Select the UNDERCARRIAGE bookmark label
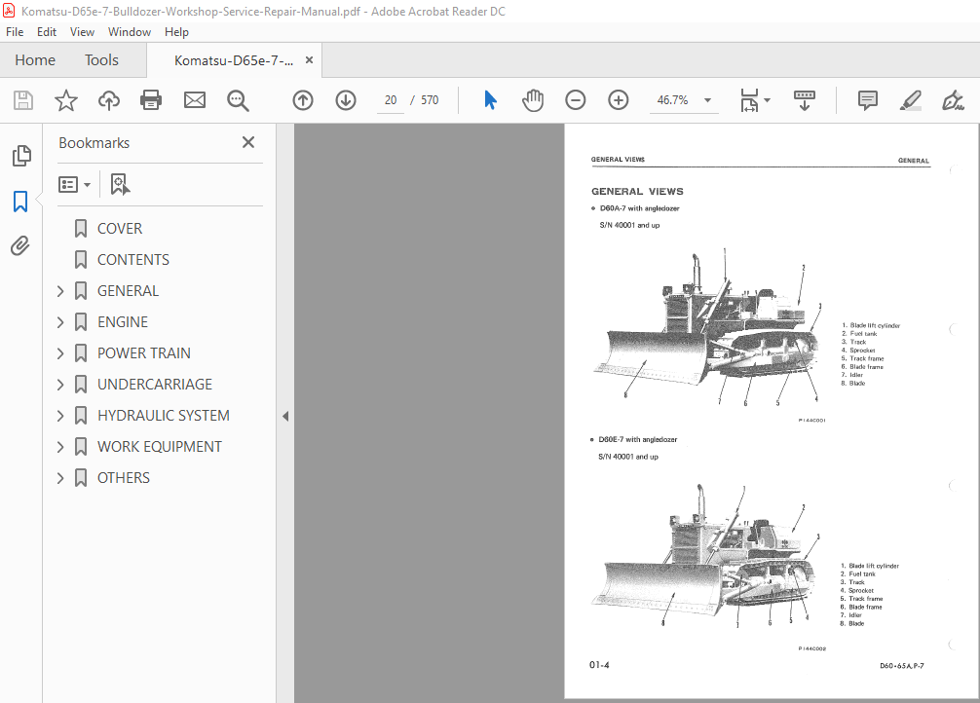Image resolution: width=980 pixels, height=703 pixels. pyautogui.click(x=154, y=385)
